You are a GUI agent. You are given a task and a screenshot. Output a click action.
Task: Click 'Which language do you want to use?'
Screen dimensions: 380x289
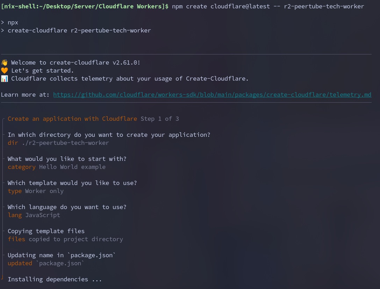click(67, 207)
